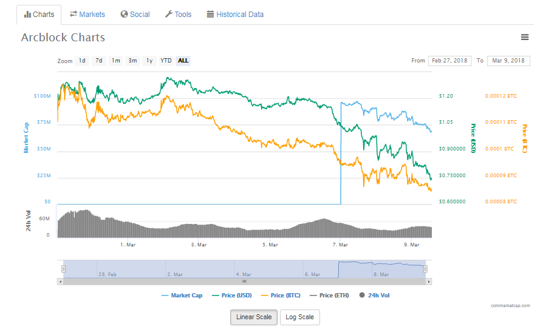The image size is (546, 335).
Task: Click the right scroll arrow of navigator
Action: 429,282
